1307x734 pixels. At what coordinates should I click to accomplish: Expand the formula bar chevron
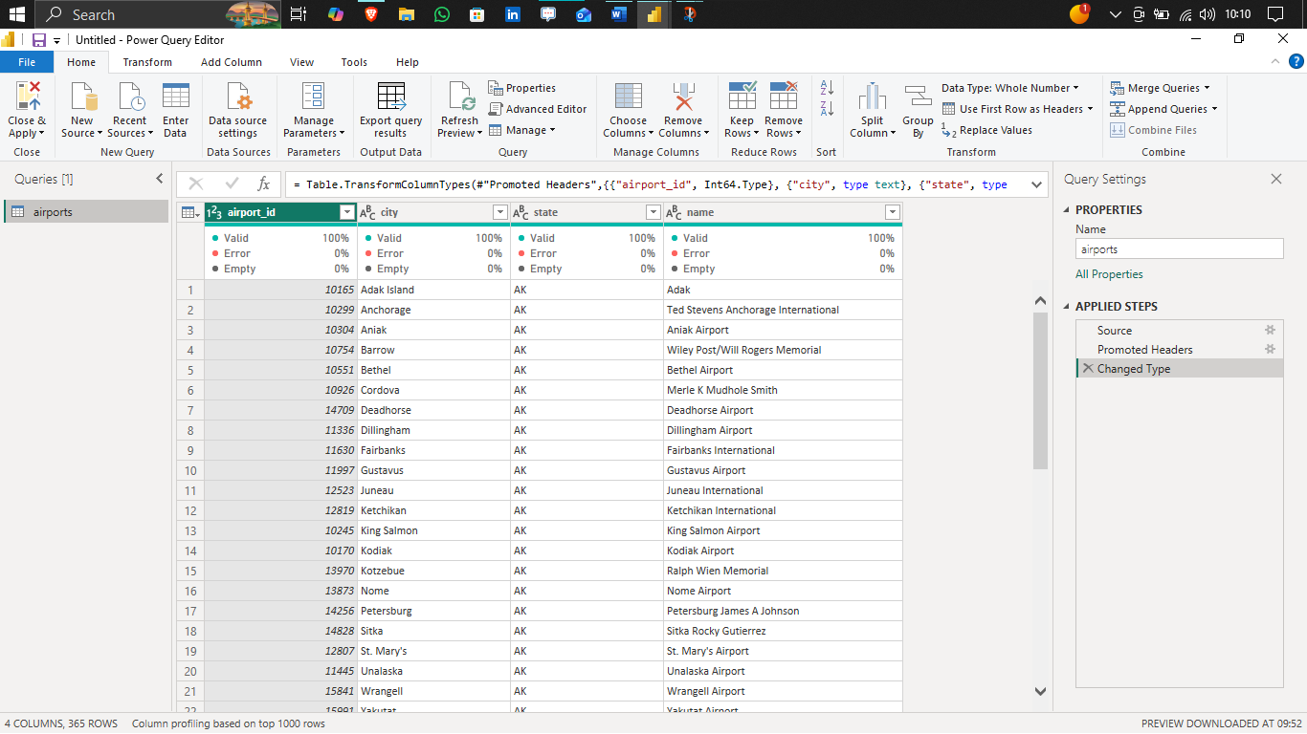point(1035,184)
